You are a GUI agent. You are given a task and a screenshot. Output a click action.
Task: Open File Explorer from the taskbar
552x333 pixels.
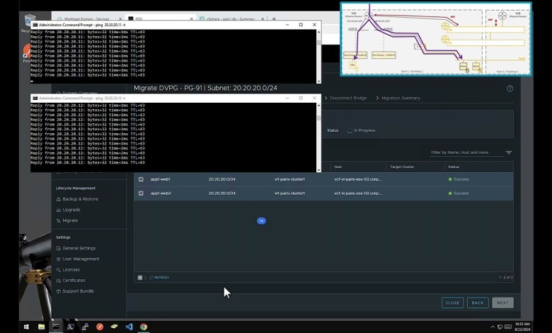click(41, 327)
